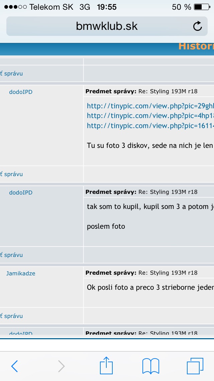Tap the bmwklub.sk address bar
Screen dimensions: 214x381
point(107,26)
